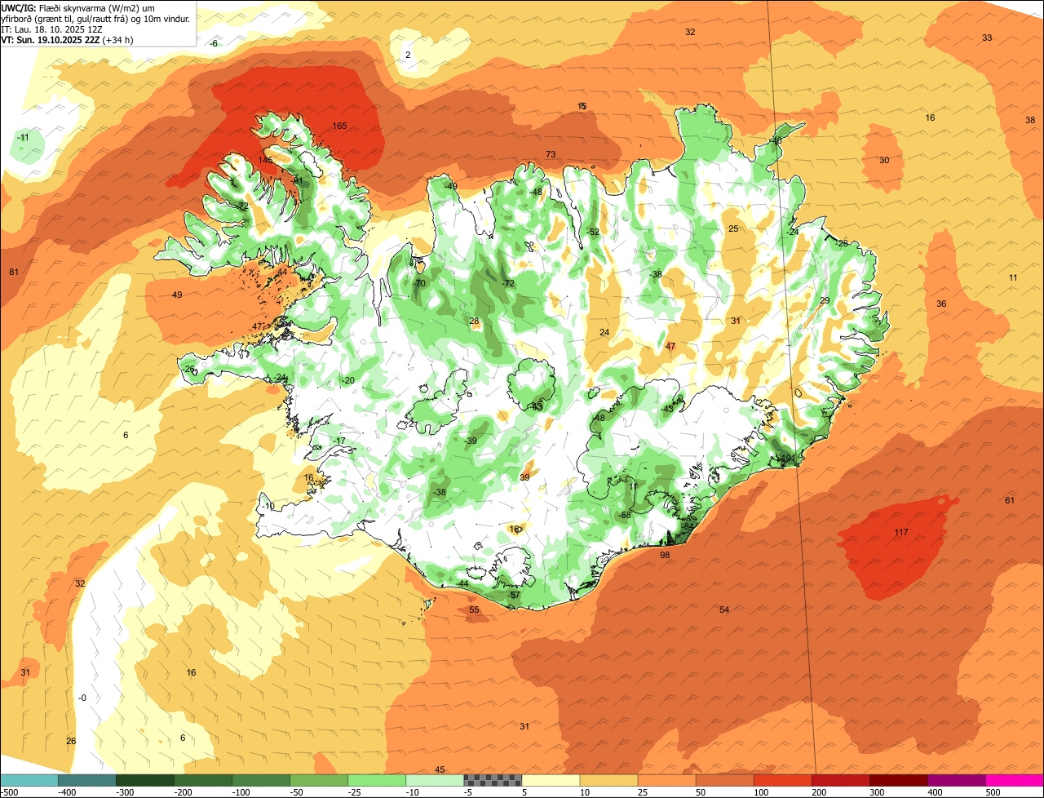Click the map value -6 near the top-left
The image size is (1044, 798).
pos(215,43)
